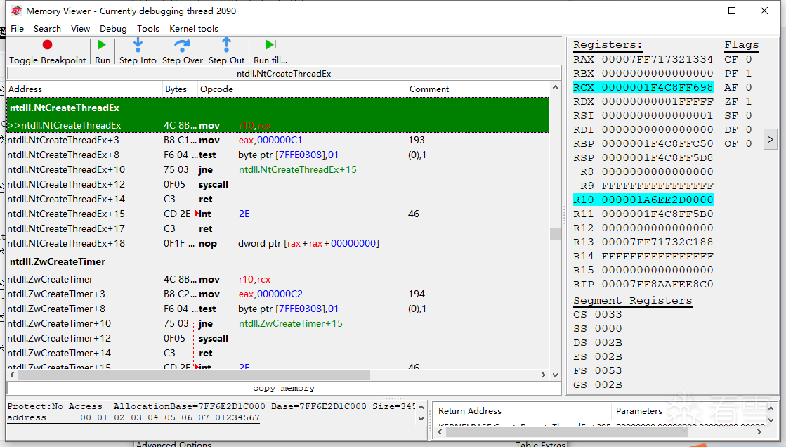Toggle the ZF flag value
This screenshot has width=786, height=447.
click(748, 101)
